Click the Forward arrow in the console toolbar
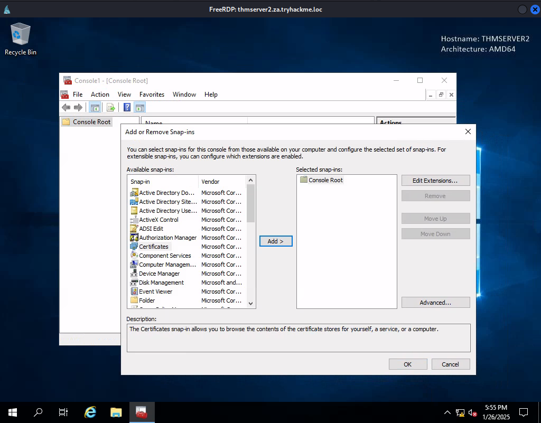This screenshot has height=423, width=541. click(x=78, y=108)
